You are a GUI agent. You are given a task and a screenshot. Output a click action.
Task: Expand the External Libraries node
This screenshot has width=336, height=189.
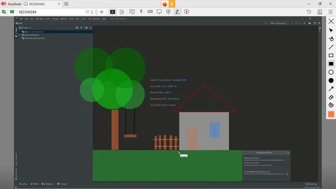(20, 35)
